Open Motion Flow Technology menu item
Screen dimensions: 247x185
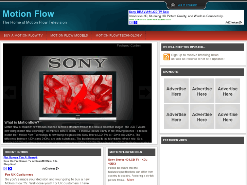(119, 35)
